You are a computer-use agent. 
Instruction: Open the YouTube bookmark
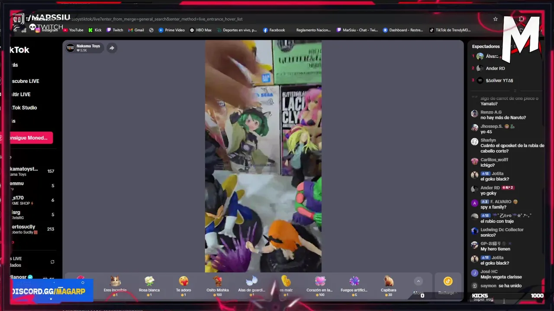tap(73, 30)
